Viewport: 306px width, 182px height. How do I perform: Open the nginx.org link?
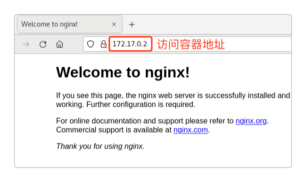[251, 121]
